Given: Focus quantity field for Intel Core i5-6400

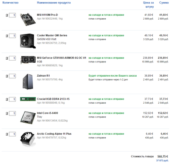Looking at the screenshot, I should [12, 113].
